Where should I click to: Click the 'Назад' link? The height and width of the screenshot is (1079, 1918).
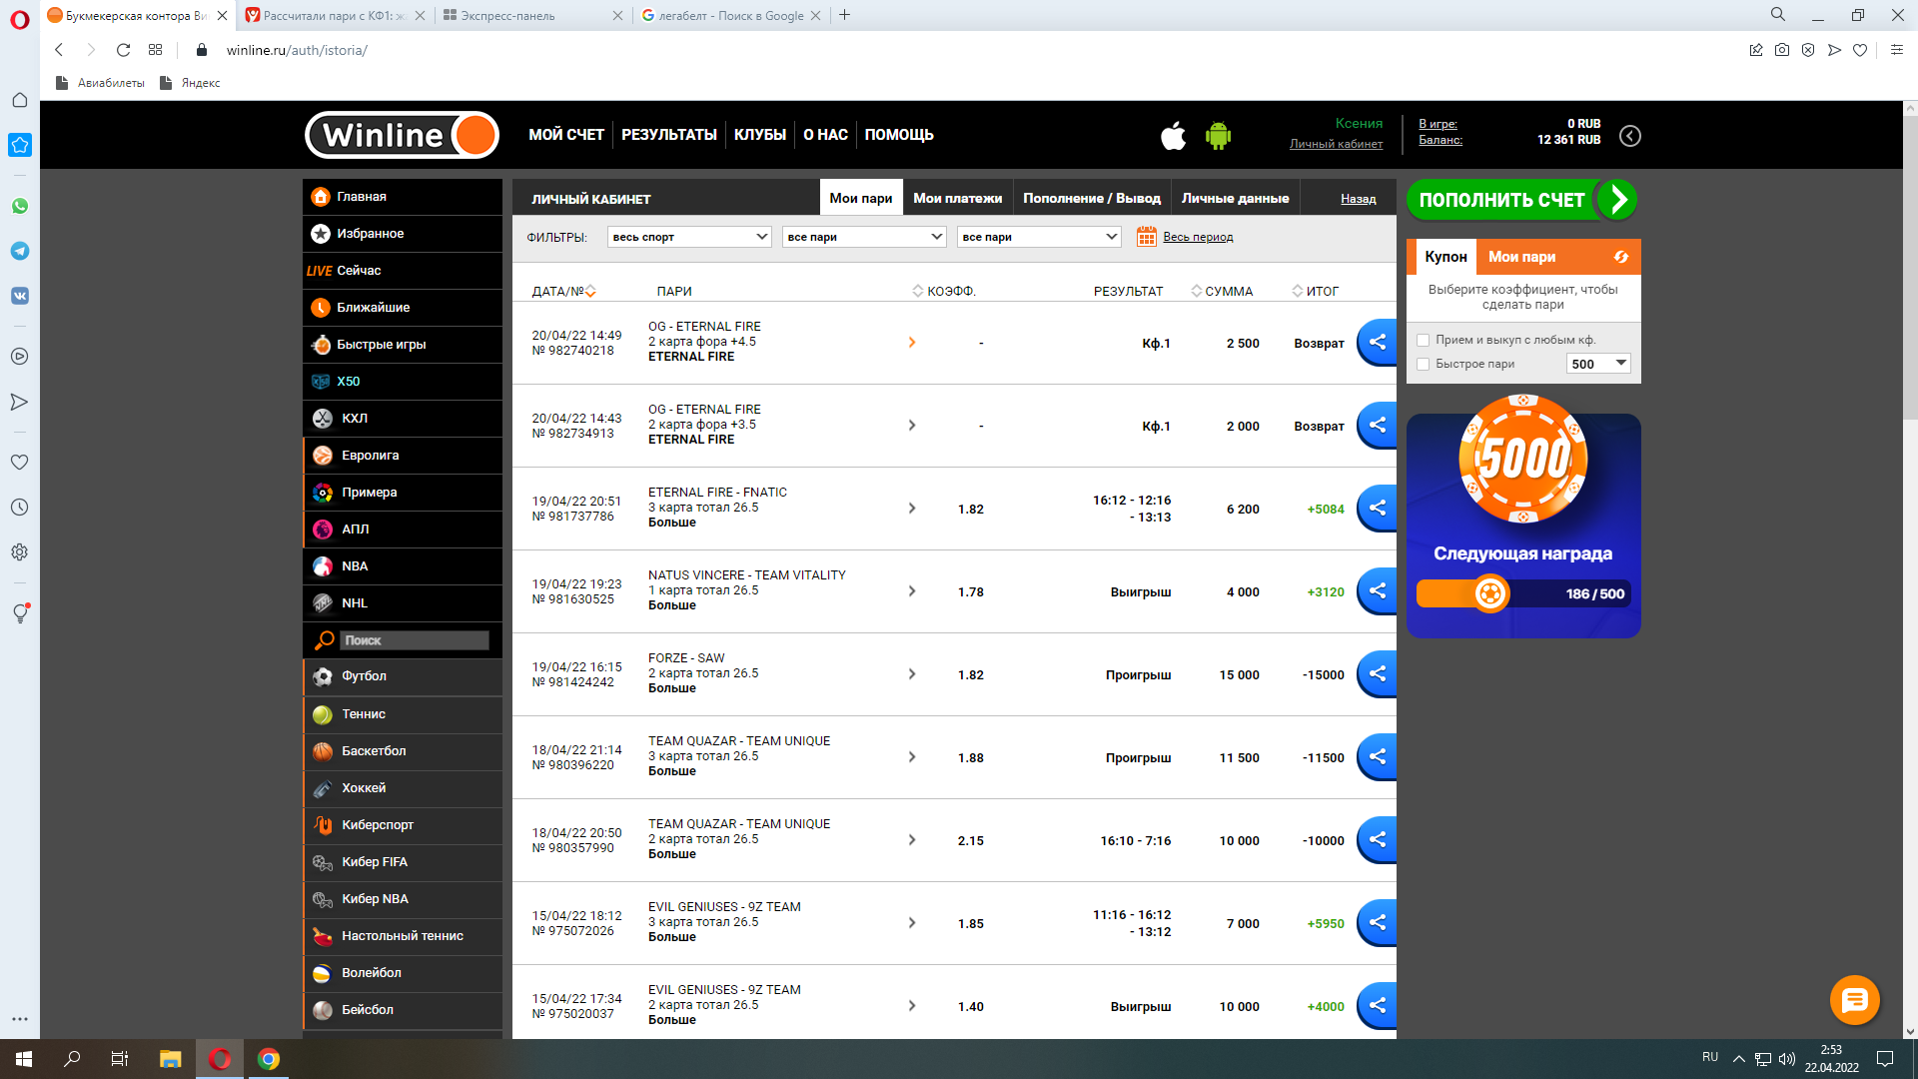pyautogui.click(x=1358, y=199)
